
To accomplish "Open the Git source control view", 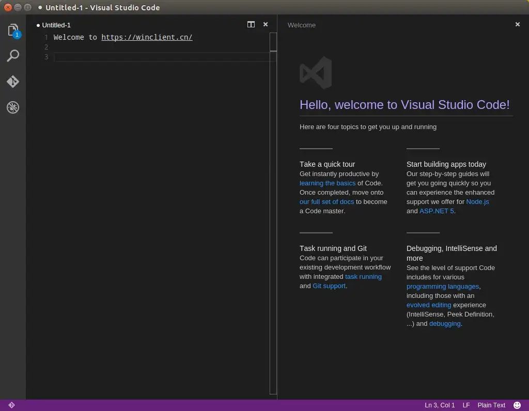I will (13, 82).
